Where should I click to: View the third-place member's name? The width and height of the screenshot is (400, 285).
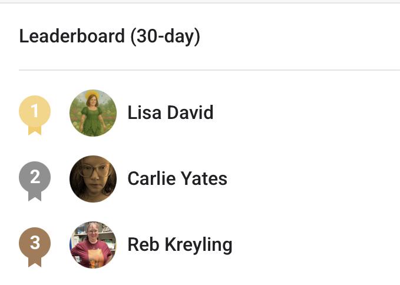coord(180,244)
